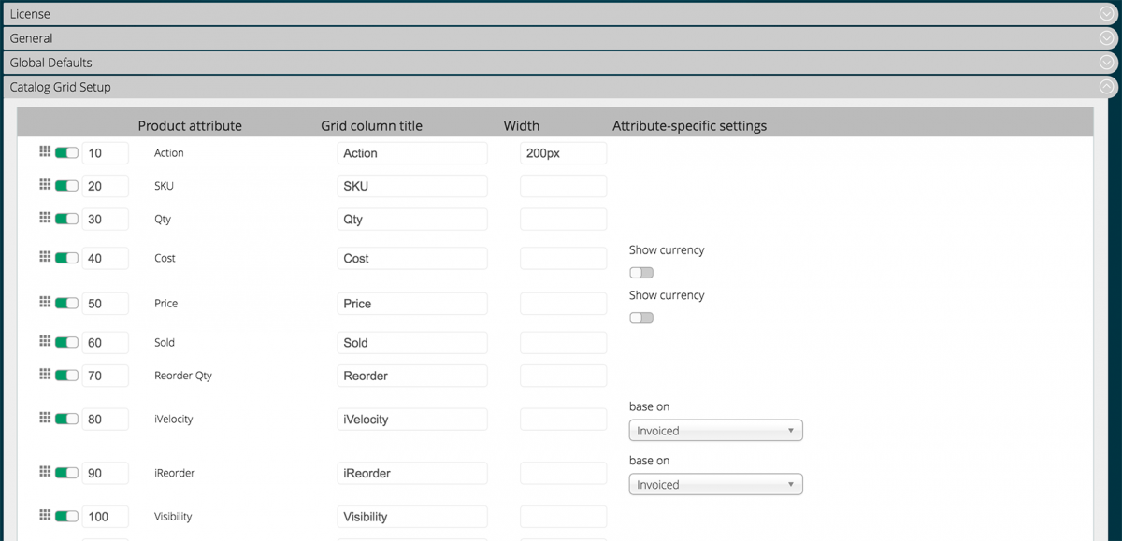Grab the Reorder Qty row drag handle
Screen dimensions: 1122x541
tap(45, 374)
